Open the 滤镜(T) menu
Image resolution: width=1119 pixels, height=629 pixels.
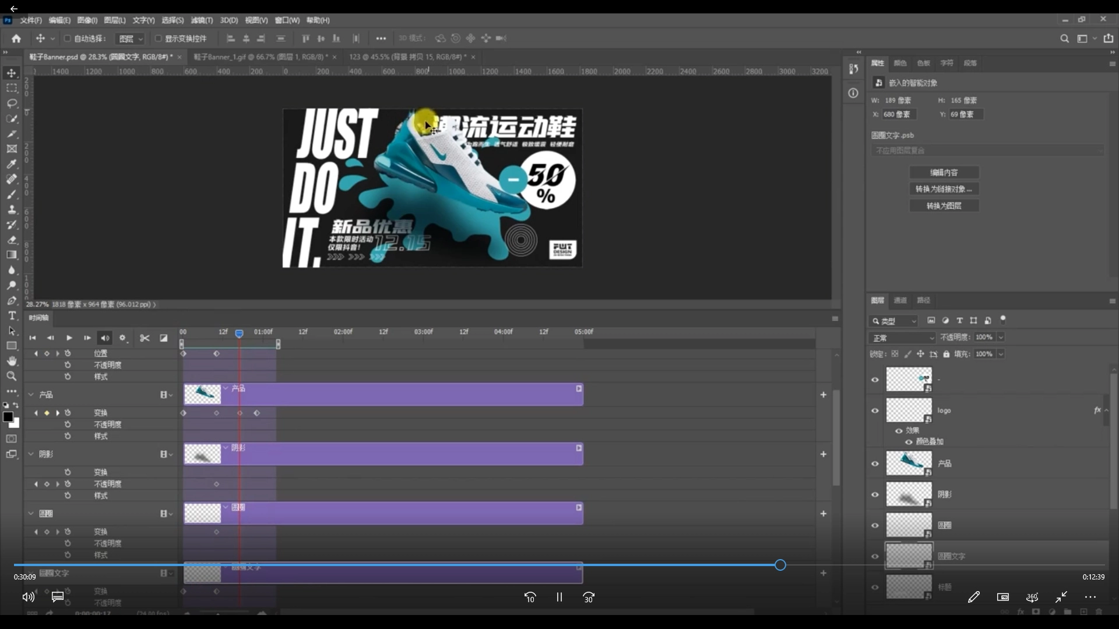click(x=202, y=20)
